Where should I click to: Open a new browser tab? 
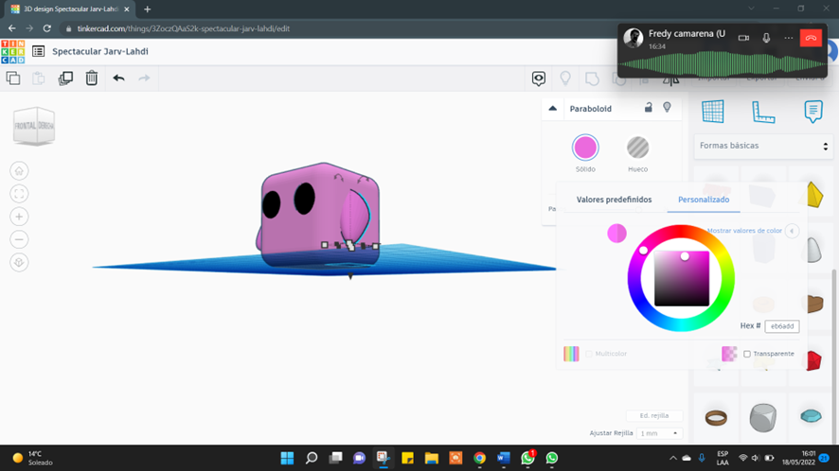click(147, 9)
